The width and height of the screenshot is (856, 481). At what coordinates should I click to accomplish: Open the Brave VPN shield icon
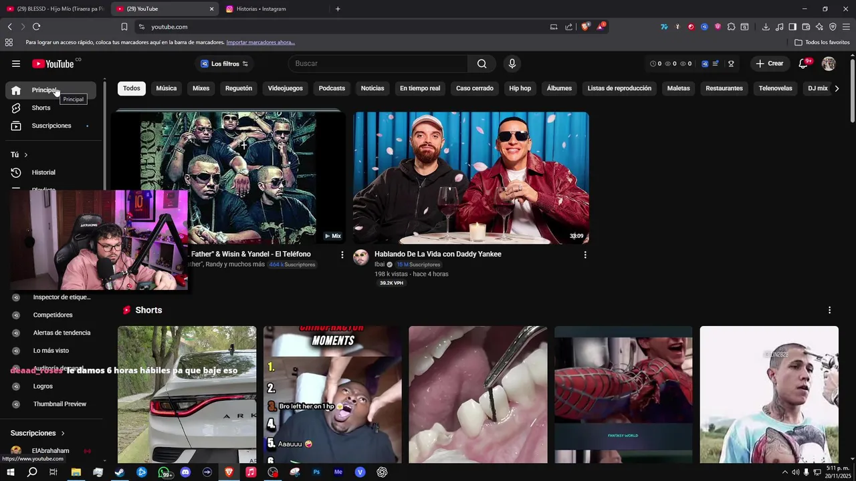click(x=833, y=27)
